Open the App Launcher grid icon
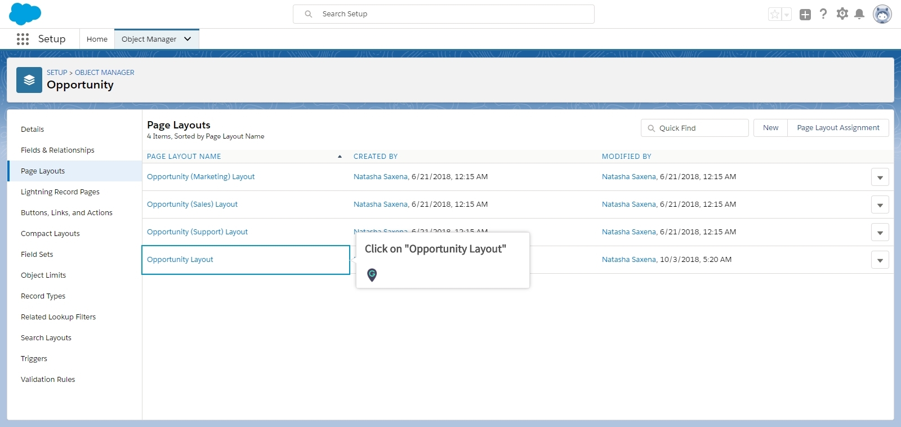The height and width of the screenshot is (427, 901). click(x=23, y=39)
